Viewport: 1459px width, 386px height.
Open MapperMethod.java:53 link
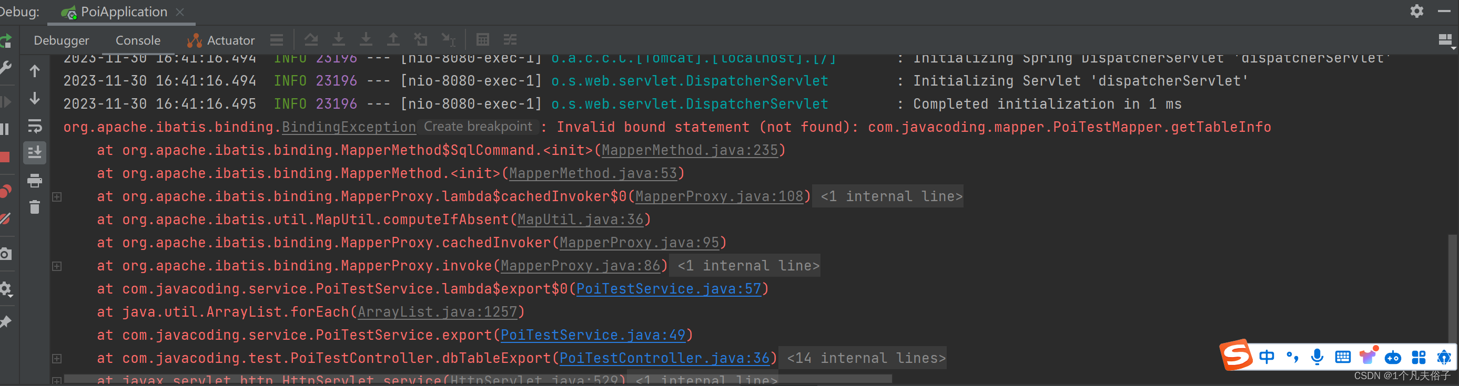point(593,173)
